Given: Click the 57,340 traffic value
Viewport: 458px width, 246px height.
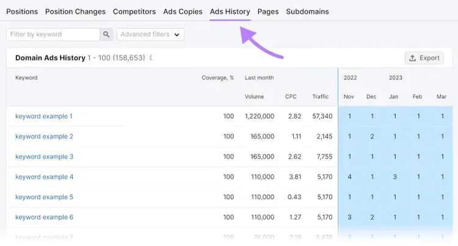Looking at the screenshot, I should [x=322, y=116].
